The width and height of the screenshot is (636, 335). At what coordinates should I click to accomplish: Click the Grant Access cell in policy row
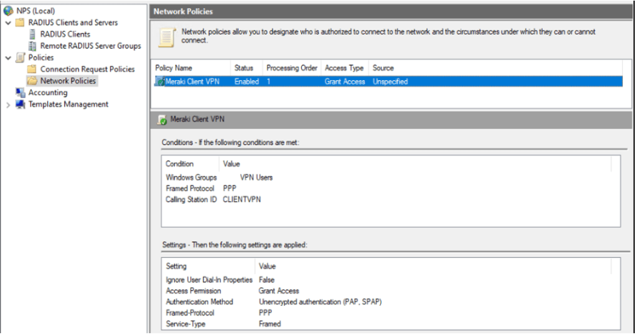(x=345, y=81)
